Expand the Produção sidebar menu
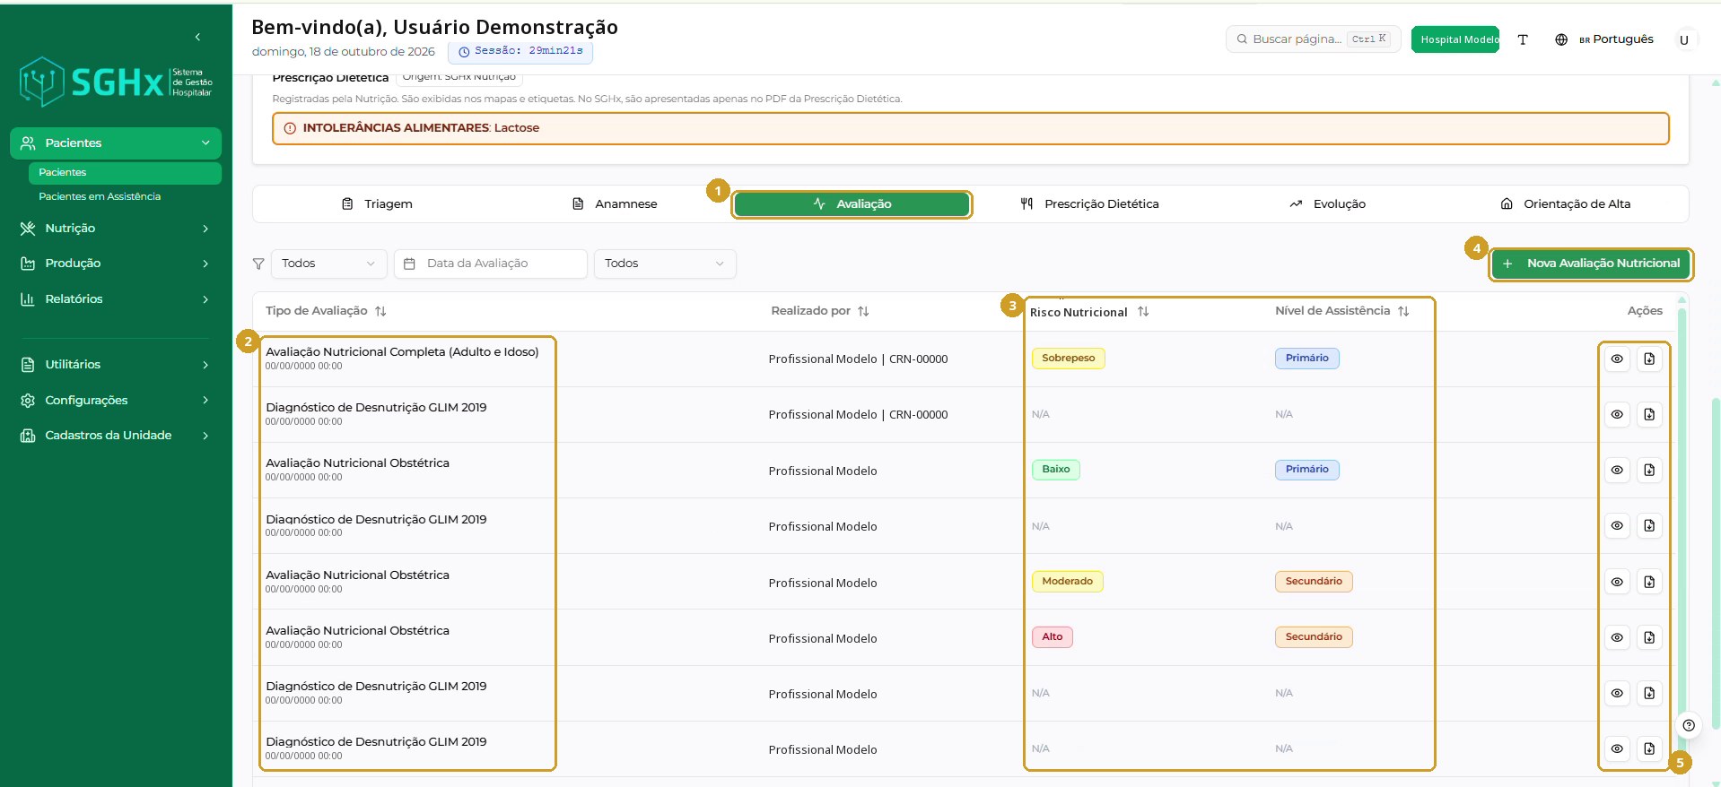 116,264
